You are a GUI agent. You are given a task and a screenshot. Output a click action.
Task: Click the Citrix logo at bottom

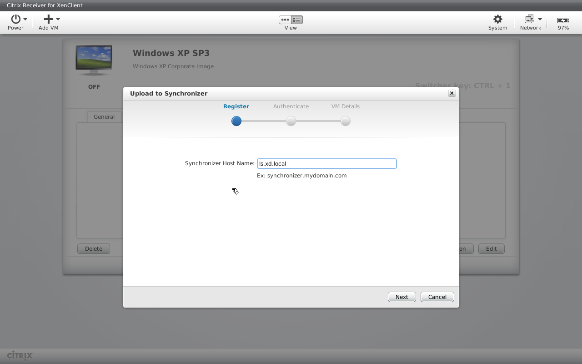pos(20,356)
